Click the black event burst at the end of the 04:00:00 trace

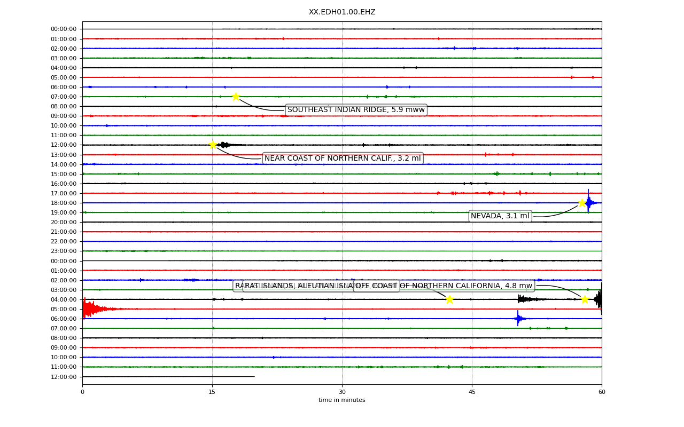(x=598, y=299)
